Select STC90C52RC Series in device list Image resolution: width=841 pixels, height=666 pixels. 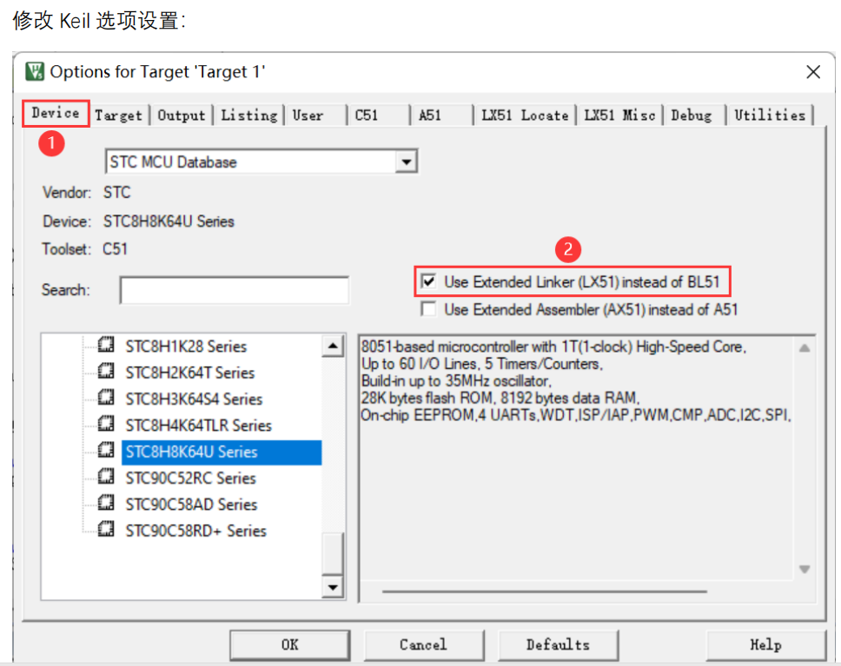pos(190,478)
